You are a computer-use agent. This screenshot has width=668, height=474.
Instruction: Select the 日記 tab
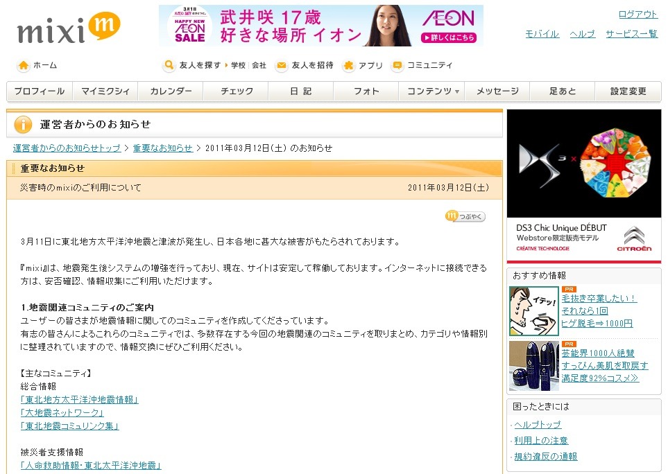click(x=301, y=91)
